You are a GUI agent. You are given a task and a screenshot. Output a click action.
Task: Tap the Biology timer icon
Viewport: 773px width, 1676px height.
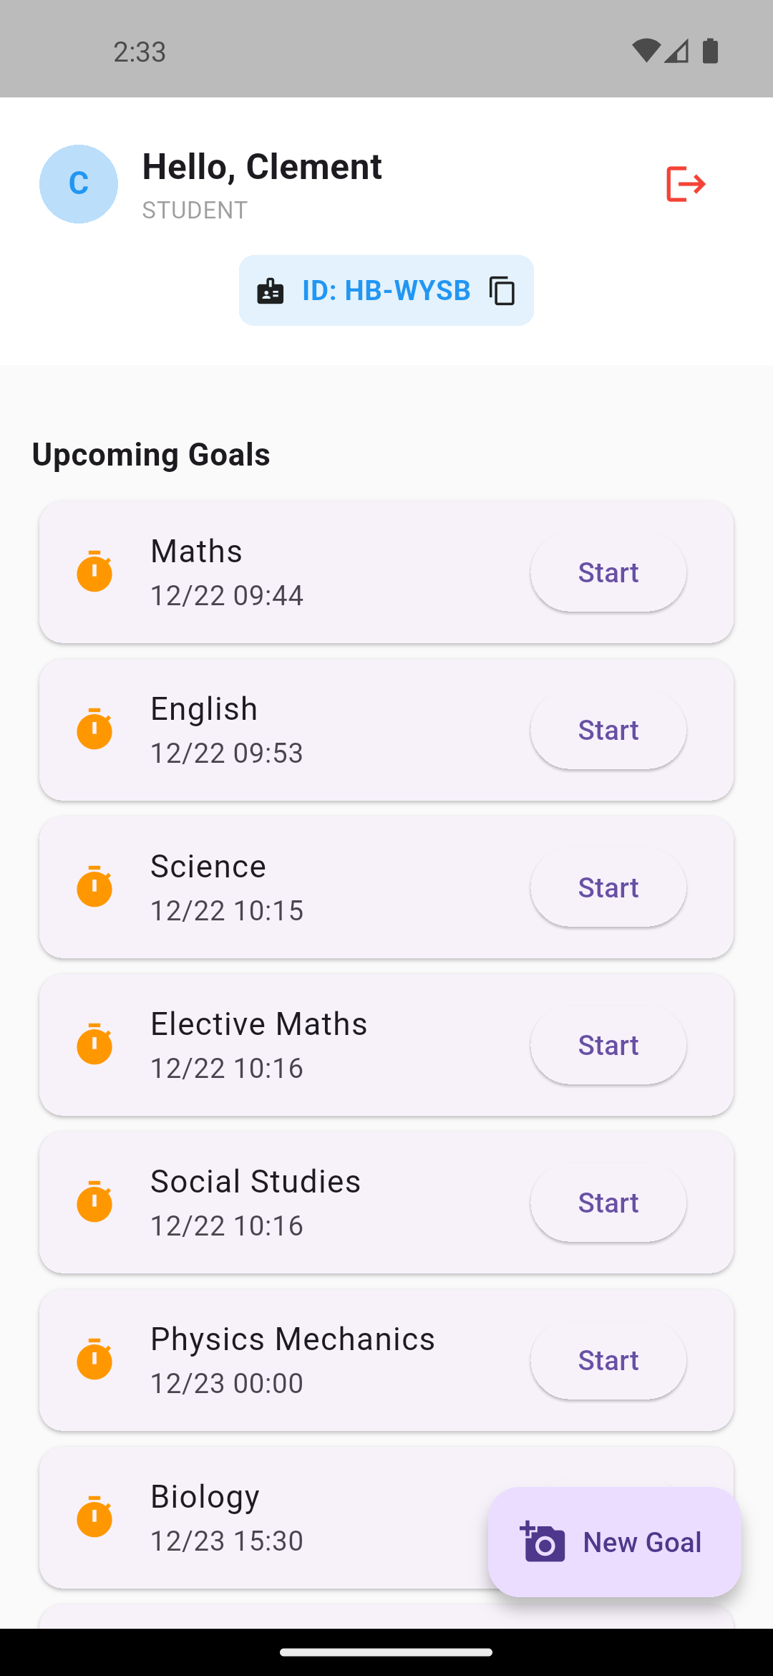pyautogui.click(x=94, y=1517)
